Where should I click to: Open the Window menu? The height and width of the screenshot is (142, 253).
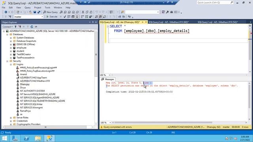(58, 7)
